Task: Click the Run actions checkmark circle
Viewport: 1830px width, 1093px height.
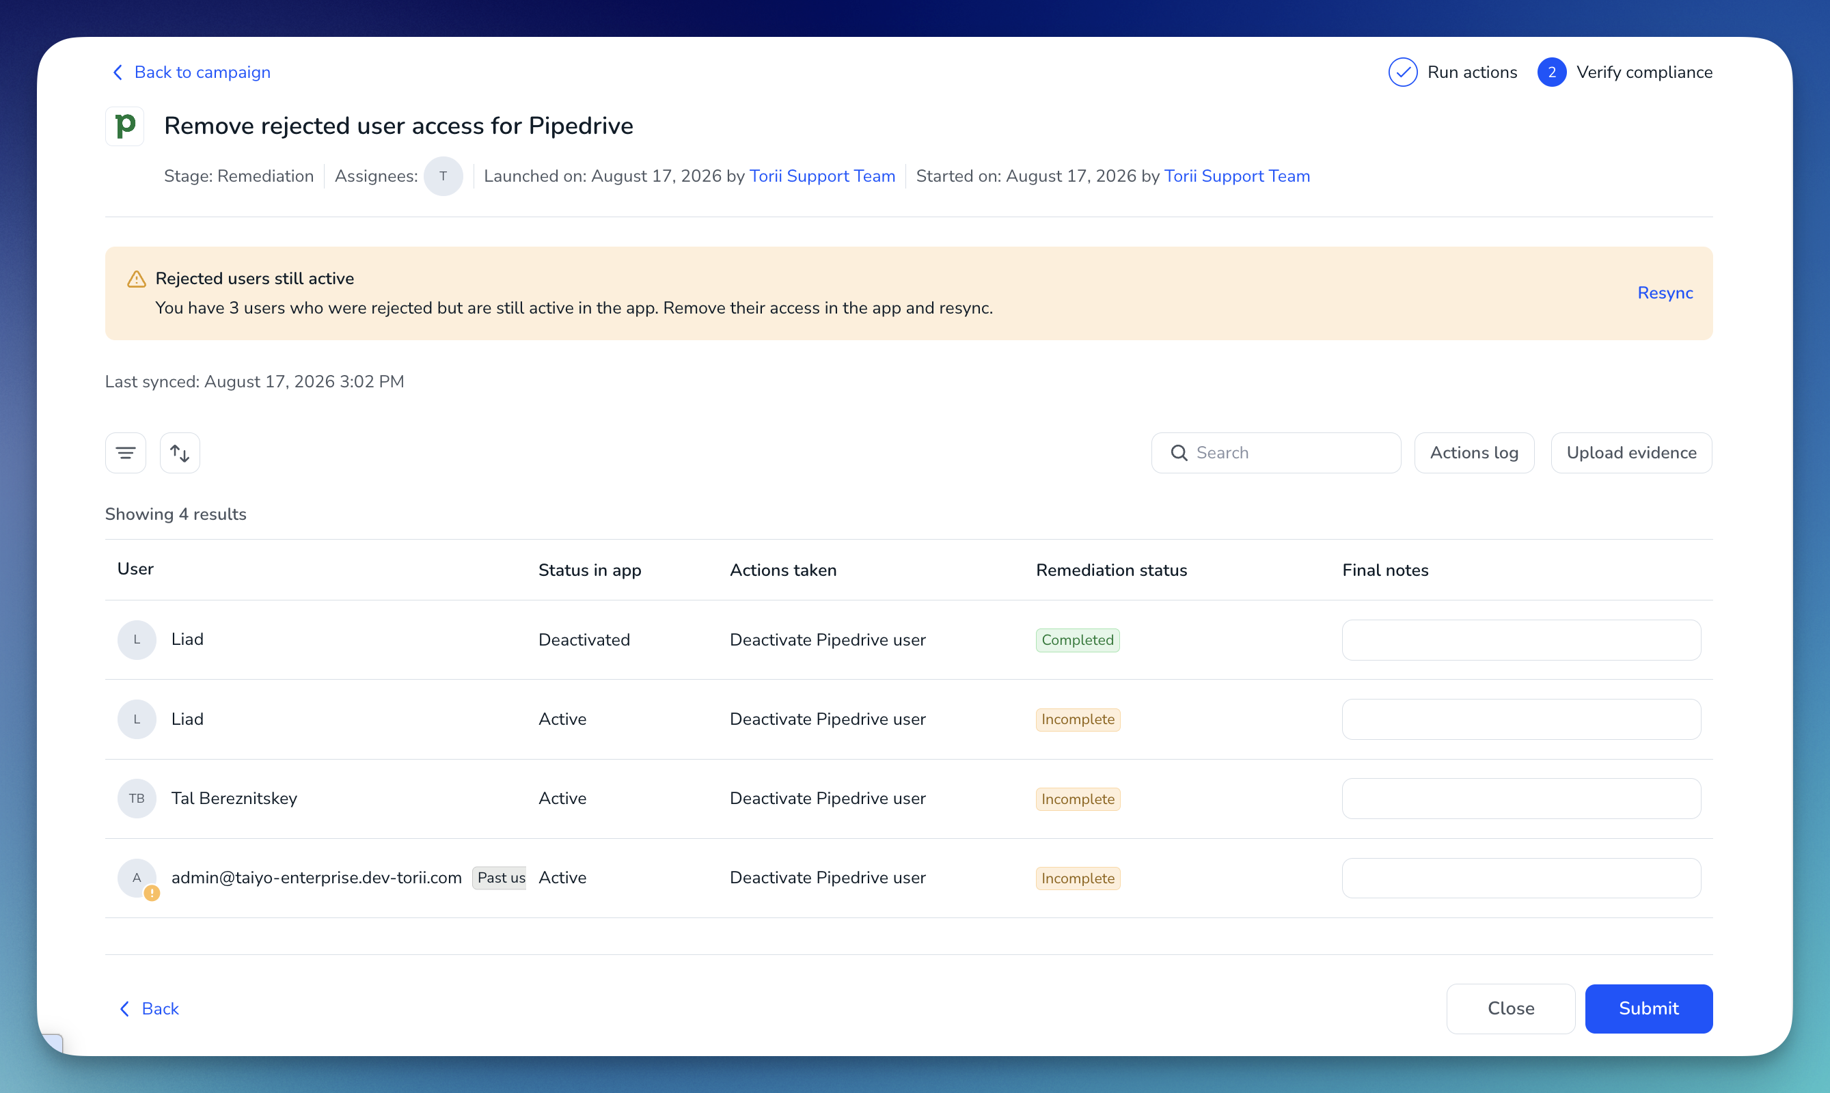Action: click(x=1403, y=72)
